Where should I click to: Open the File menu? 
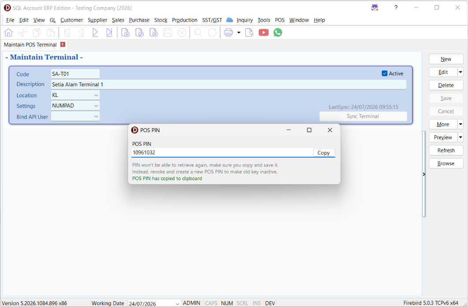click(10, 20)
